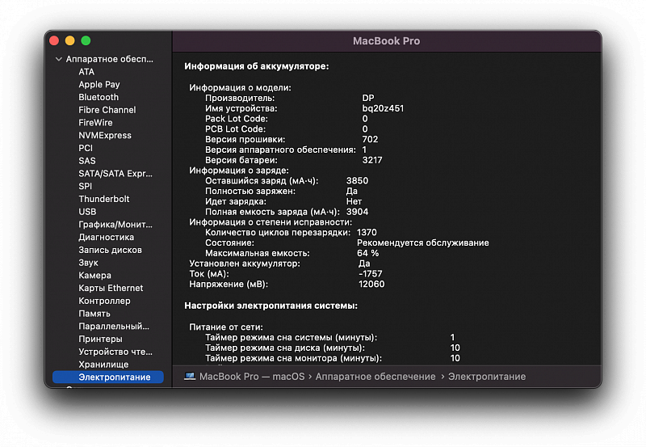The image size is (646, 447).
Task: Open the Камера section
Action: [94, 276]
